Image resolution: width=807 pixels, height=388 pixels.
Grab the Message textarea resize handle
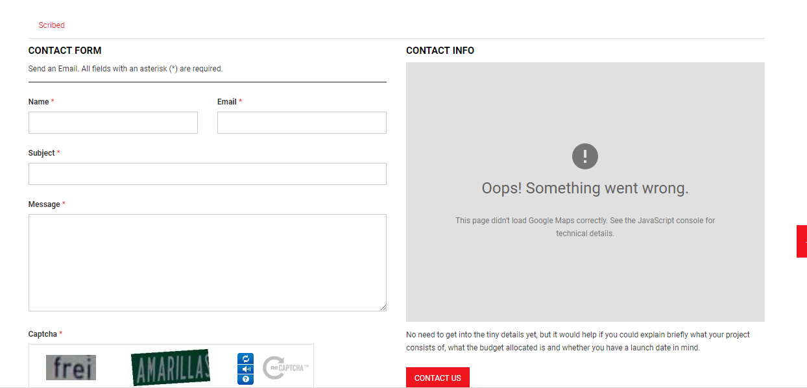(x=383, y=308)
